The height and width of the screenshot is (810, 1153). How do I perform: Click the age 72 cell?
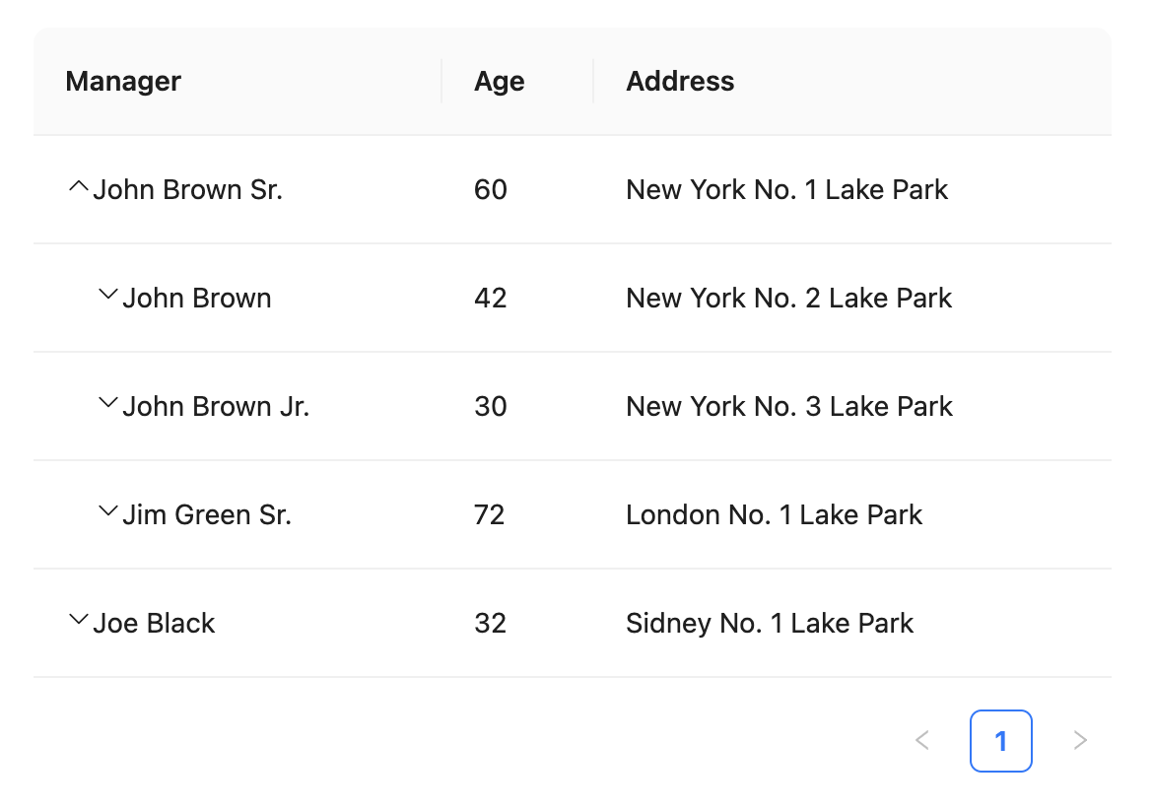(x=489, y=514)
